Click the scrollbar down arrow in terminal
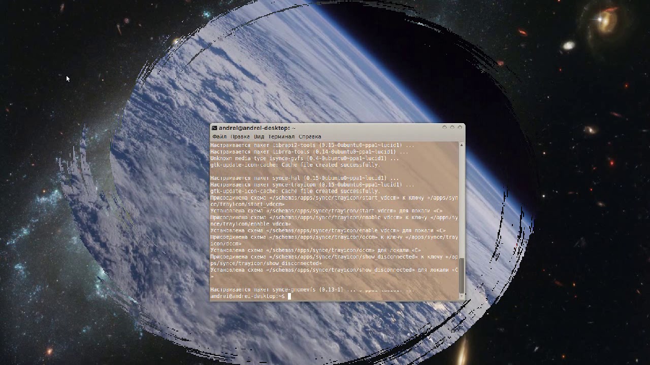The width and height of the screenshot is (650, 365). [462, 297]
